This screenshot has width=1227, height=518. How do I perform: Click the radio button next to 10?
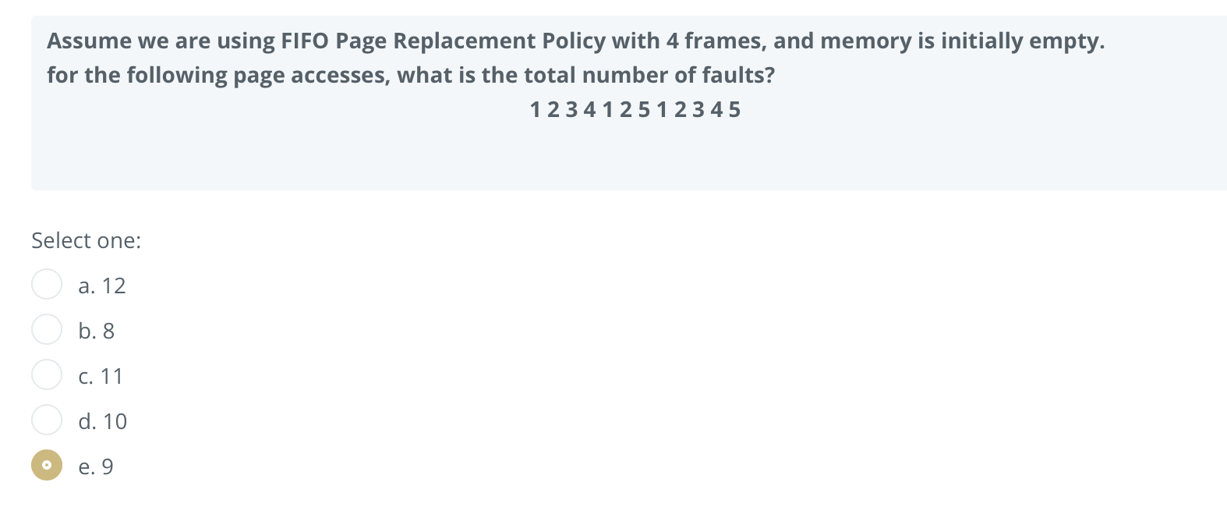(47, 420)
